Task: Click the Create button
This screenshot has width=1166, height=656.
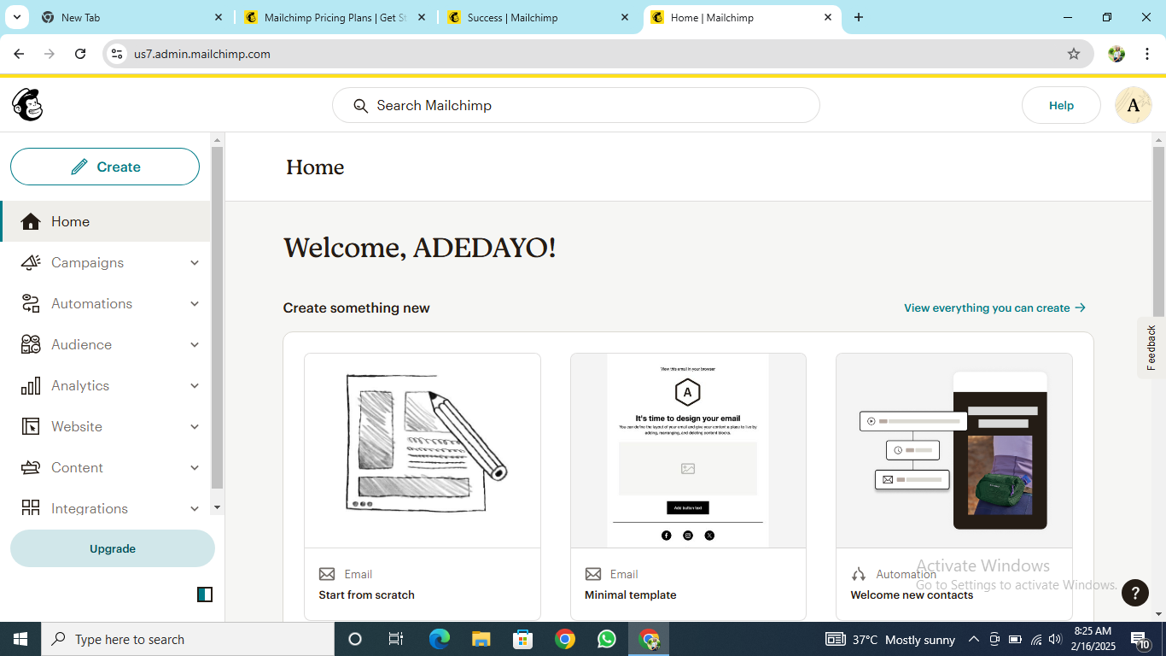Action: coord(105,167)
